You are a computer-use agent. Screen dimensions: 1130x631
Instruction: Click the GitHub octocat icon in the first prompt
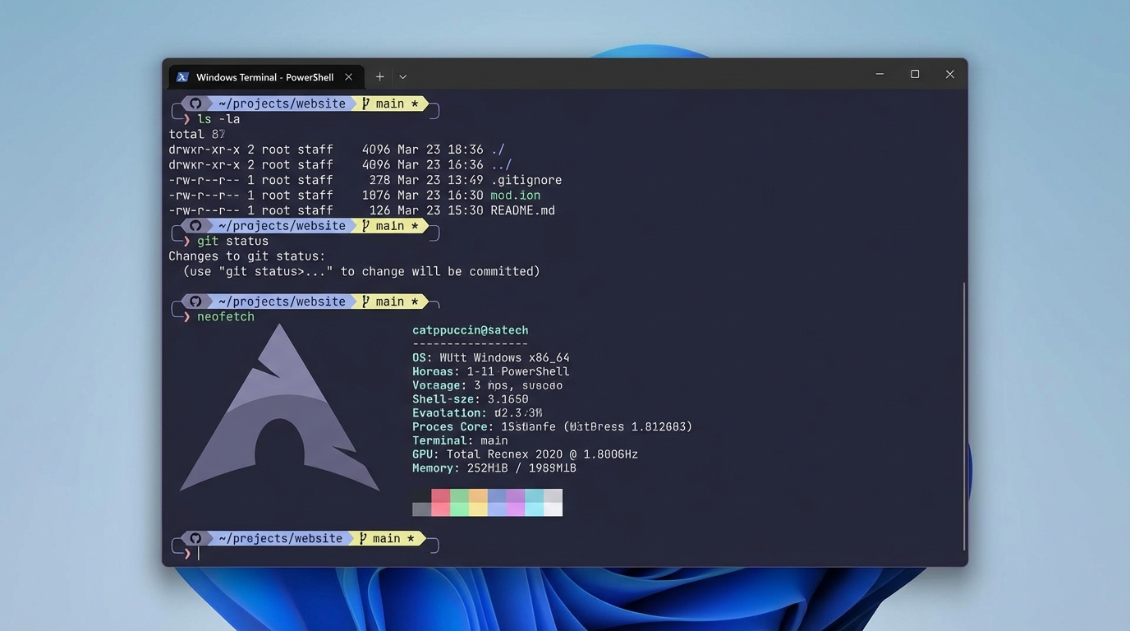point(195,103)
